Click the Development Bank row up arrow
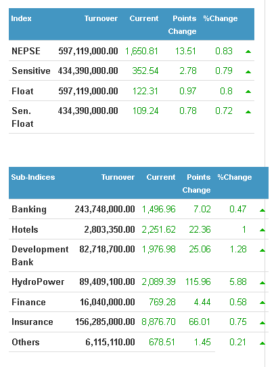The height and width of the screenshot is (367, 276). click(x=262, y=250)
